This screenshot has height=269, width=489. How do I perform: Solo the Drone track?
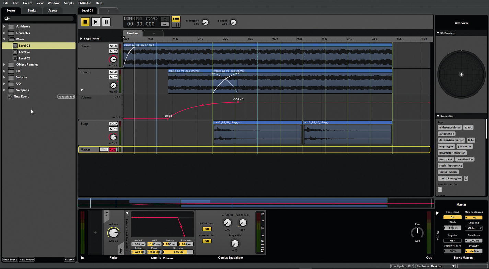[x=113, y=46]
